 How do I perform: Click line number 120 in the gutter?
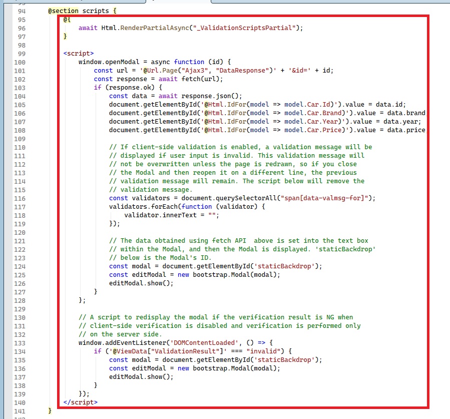tap(20, 232)
